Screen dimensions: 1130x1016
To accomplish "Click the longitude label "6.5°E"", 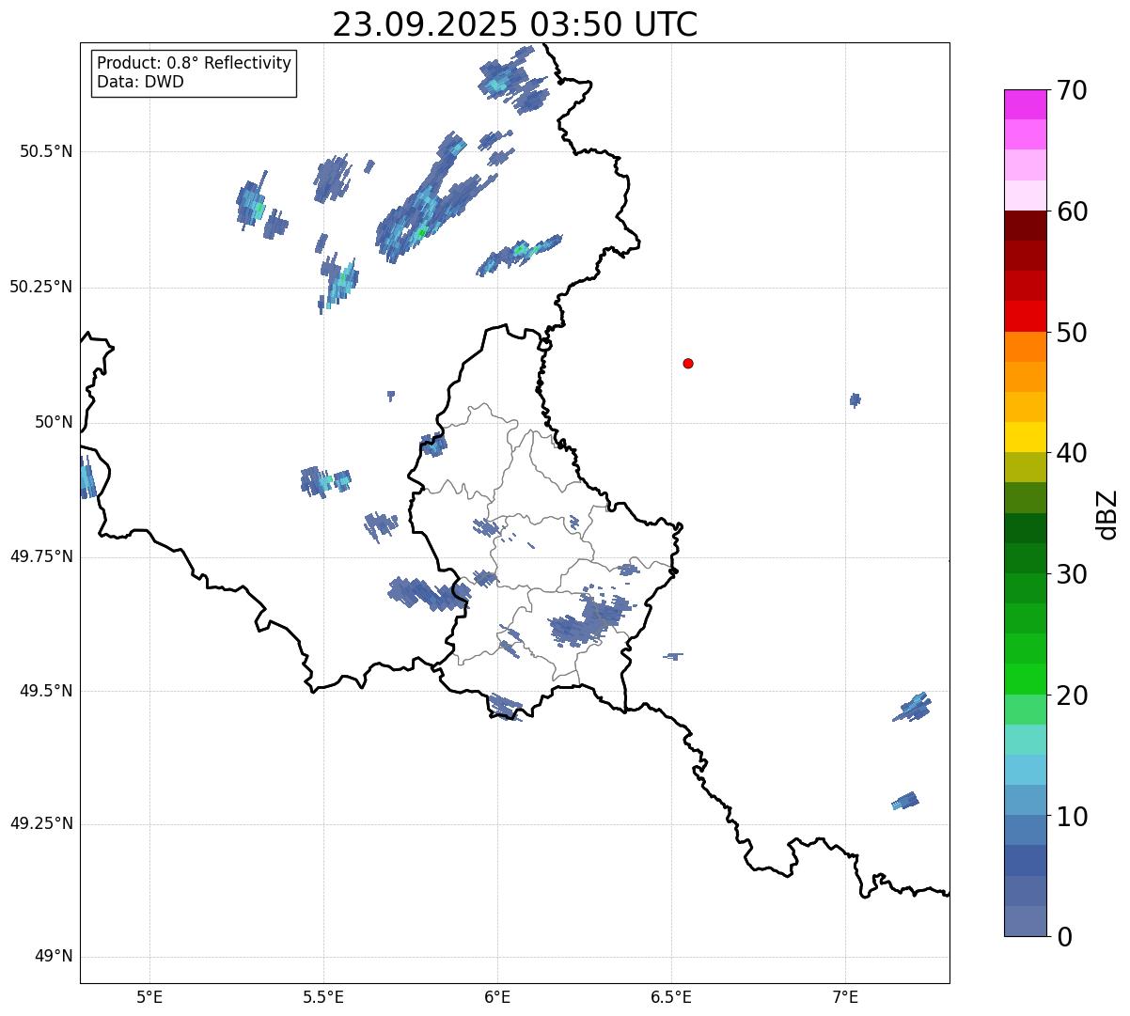I will point(671,996).
